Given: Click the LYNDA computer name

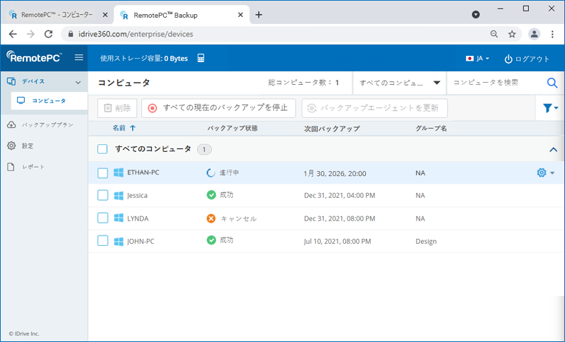Looking at the screenshot, I should coord(138,218).
